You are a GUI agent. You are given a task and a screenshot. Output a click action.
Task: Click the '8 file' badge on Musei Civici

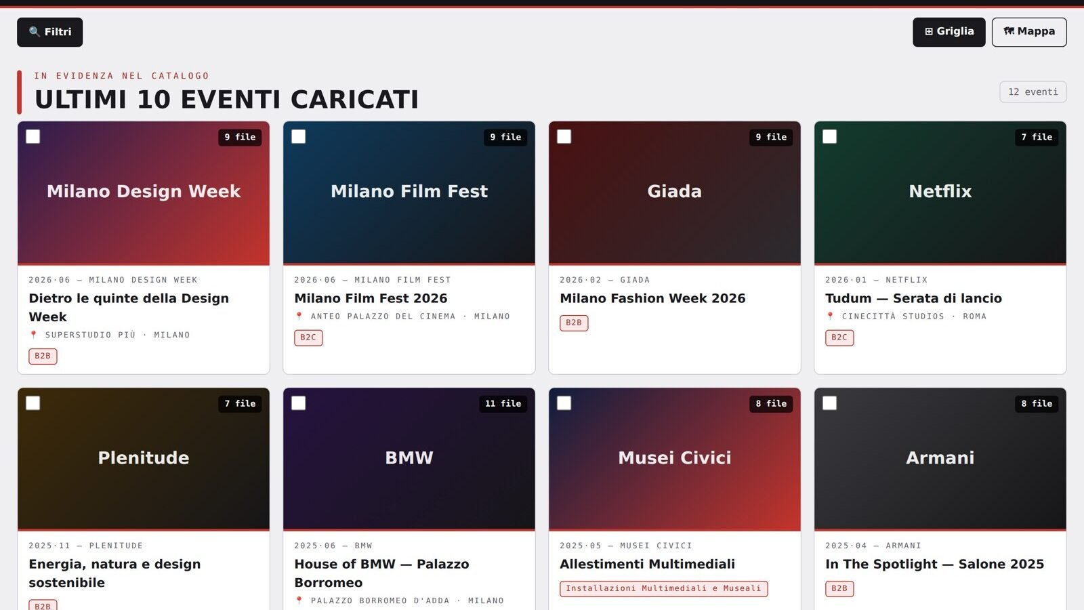[771, 403]
